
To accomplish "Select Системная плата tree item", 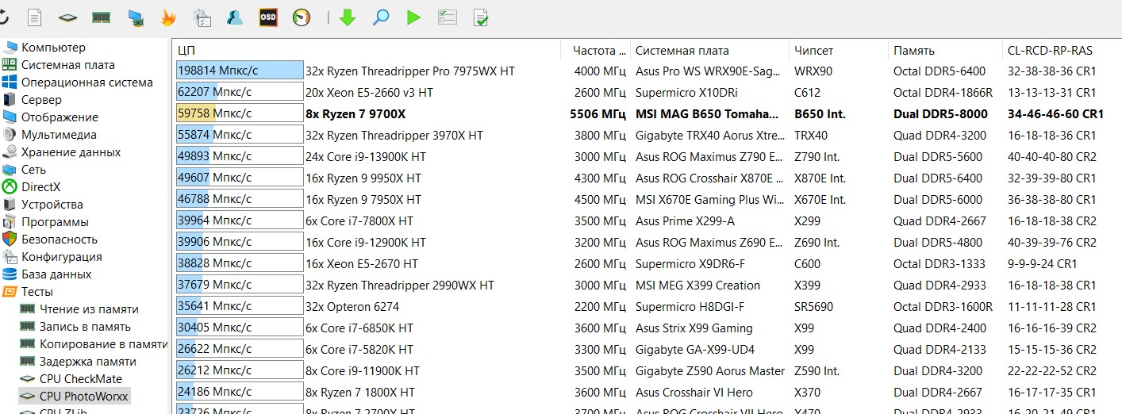I will tap(67, 65).
